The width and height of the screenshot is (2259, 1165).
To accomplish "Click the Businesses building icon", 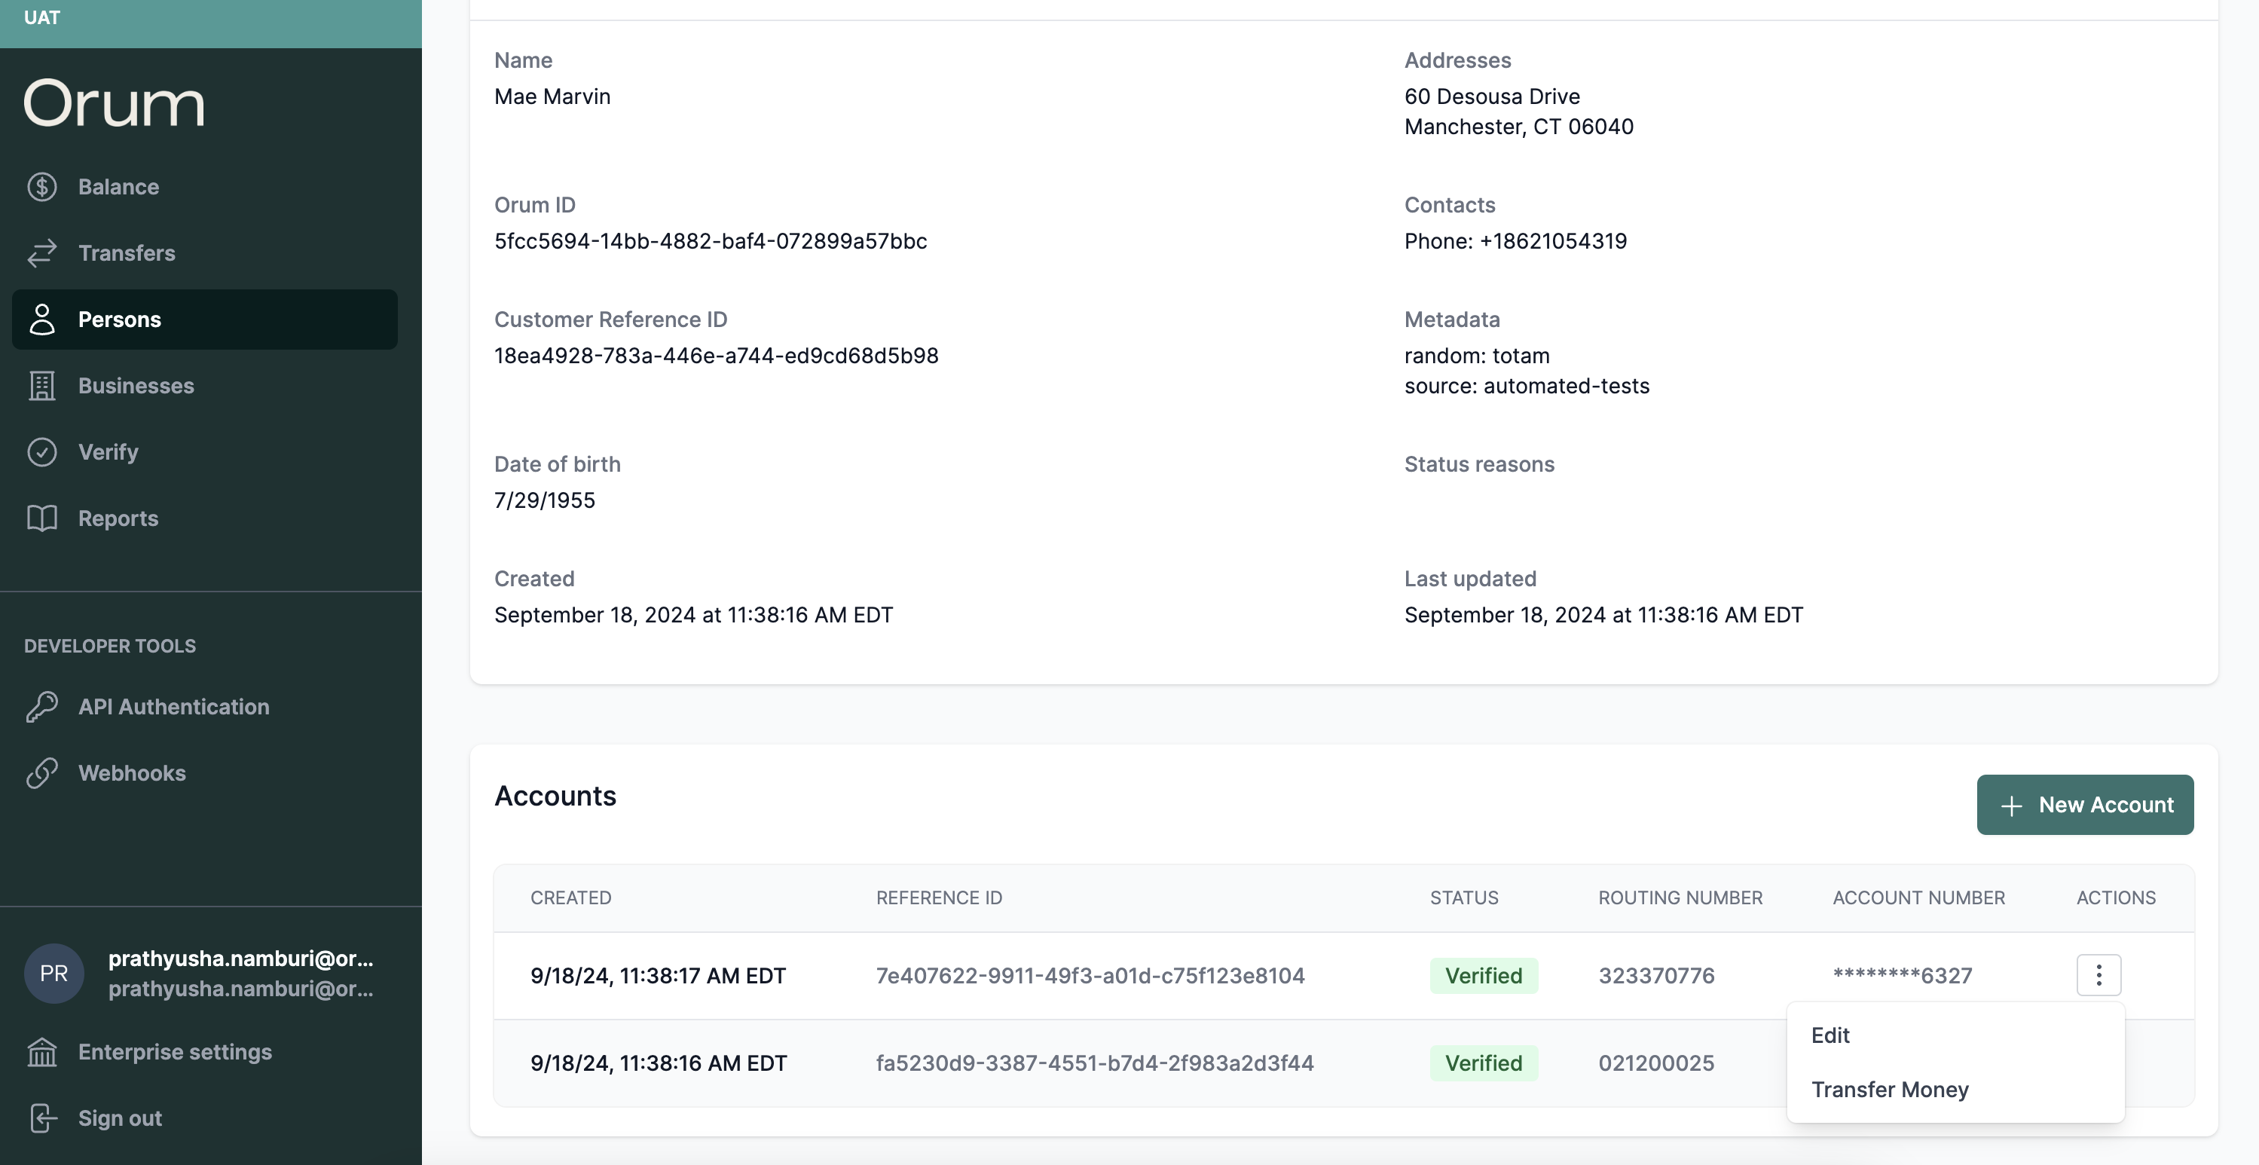I will (42, 386).
